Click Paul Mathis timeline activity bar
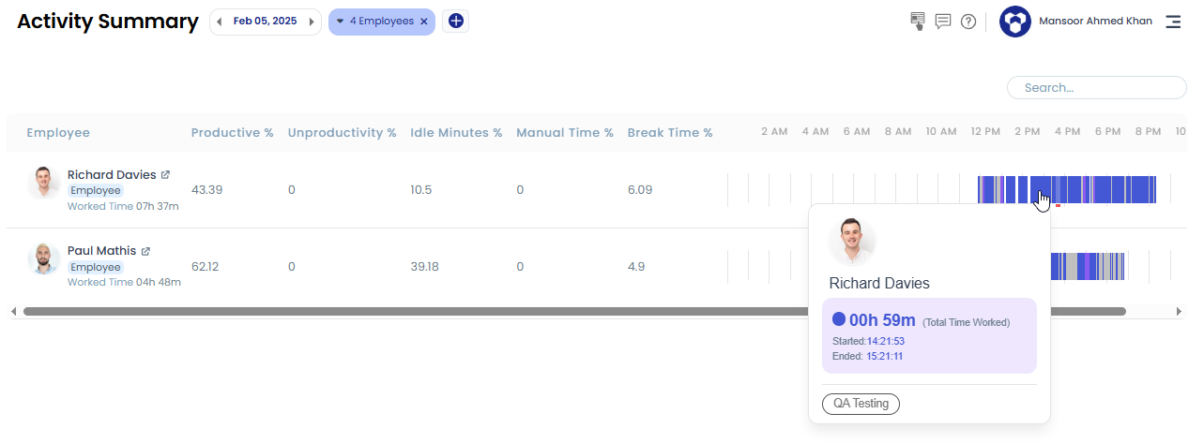 (x=1089, y=266)
